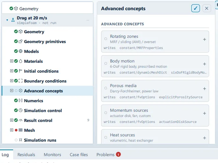Select Simulation runs in the tree
Screen dimensions: 218x163
40,140
